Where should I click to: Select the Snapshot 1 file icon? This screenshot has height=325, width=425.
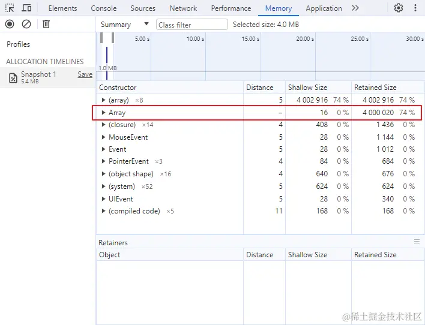point(13,78)
